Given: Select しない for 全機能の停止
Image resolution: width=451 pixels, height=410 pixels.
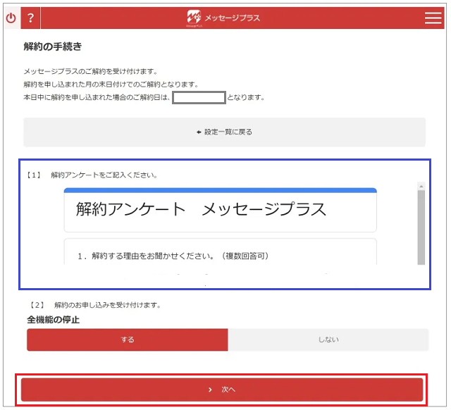Looking at the screenshot, I should [328, 340].
